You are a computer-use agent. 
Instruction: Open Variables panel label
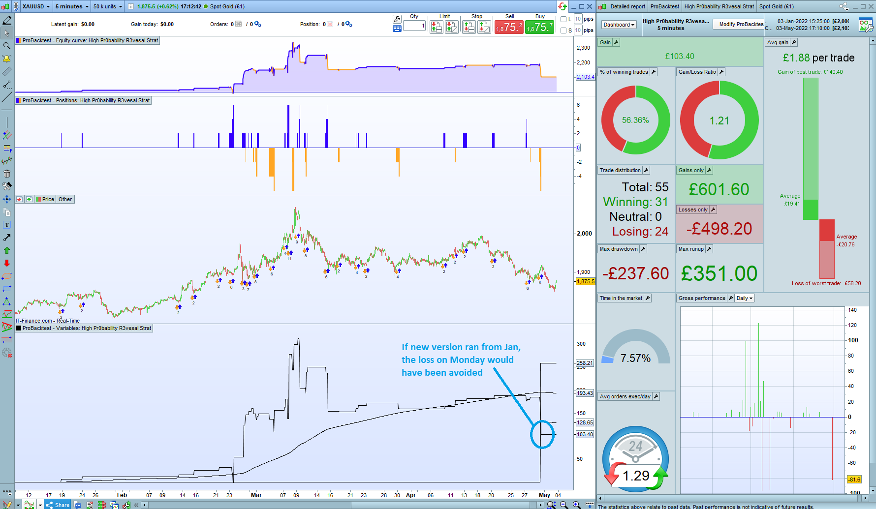pos(84,328)
